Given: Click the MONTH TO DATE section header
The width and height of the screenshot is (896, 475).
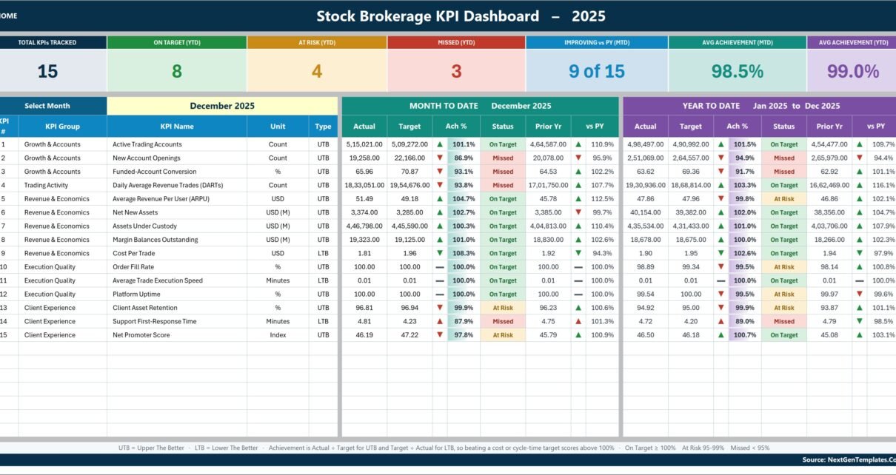Looking at the screenshot, I should pyautogui.click(x=480, y=106).
